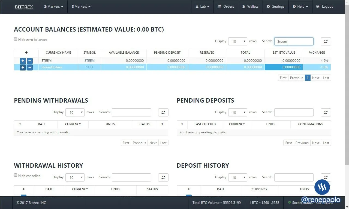349x209 pixels.
Task: Sort balances by Est. BTC Value column
Action: coord(284,53)
